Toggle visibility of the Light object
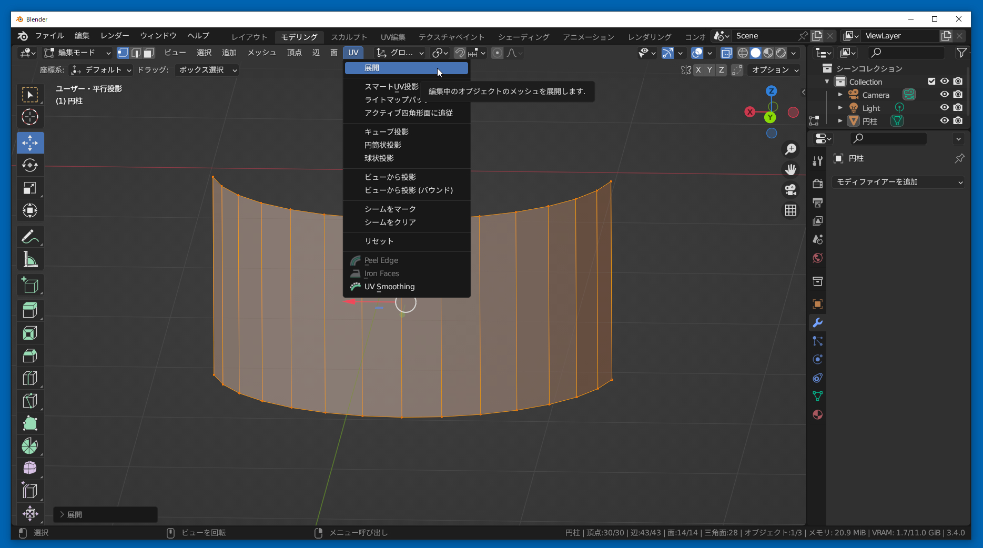 point(945,108)
